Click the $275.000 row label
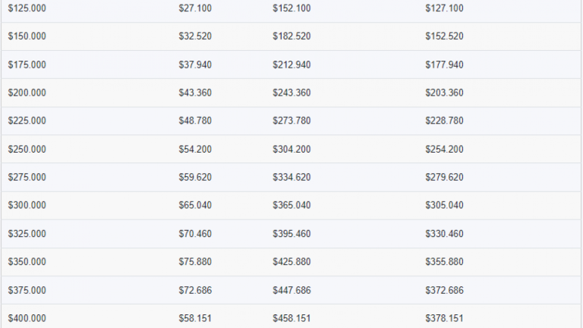 [x=27, y=177]
